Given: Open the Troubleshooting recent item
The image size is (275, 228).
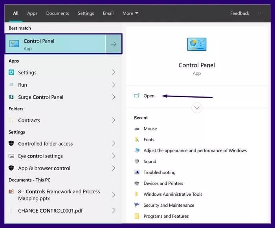Looking at the screenshot, I should [x=159, y=172].
